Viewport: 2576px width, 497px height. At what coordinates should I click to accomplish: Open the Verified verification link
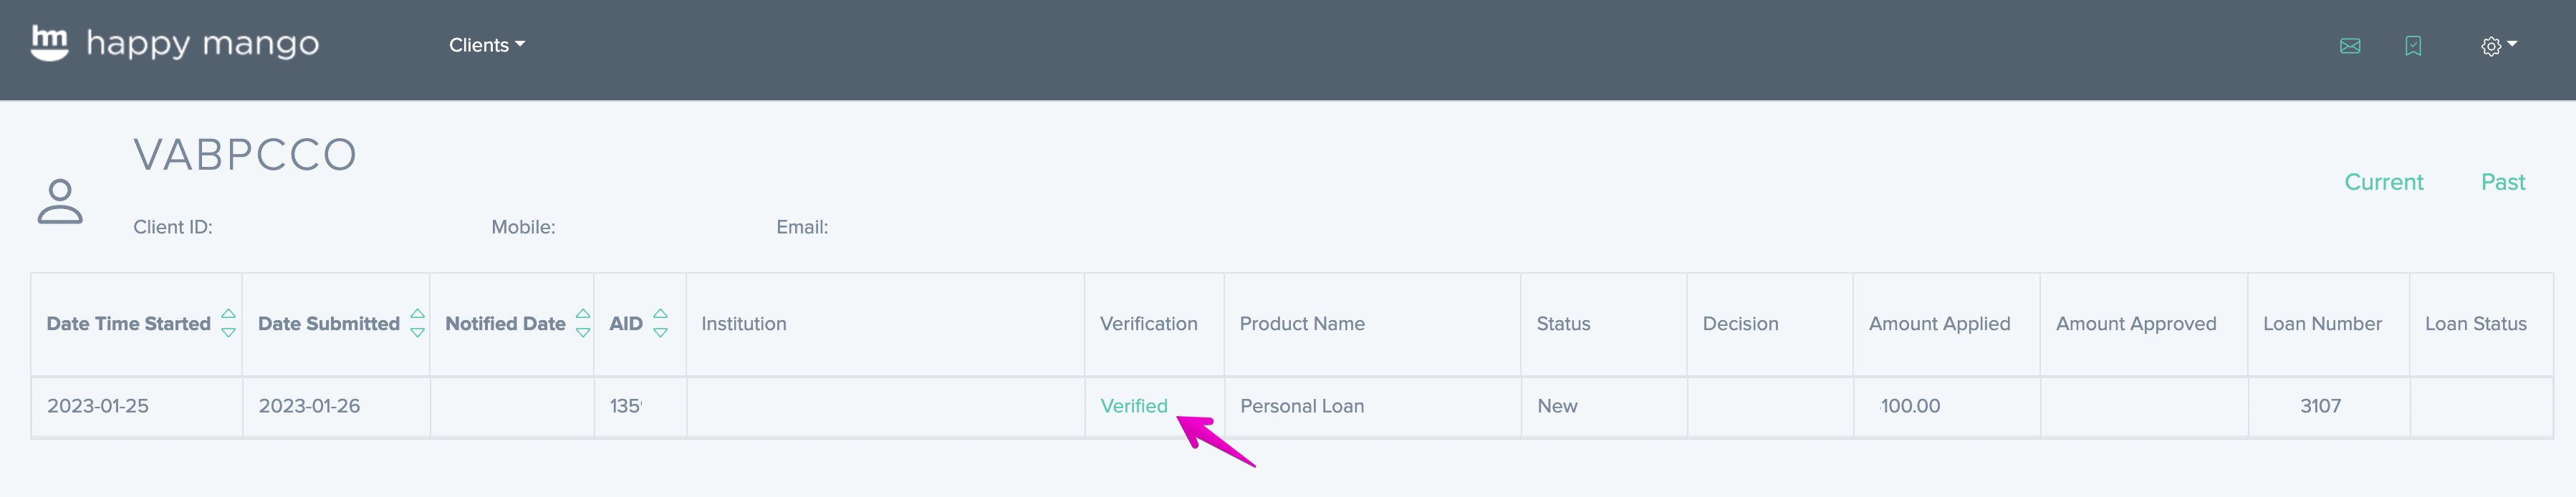click(1134, 406)
